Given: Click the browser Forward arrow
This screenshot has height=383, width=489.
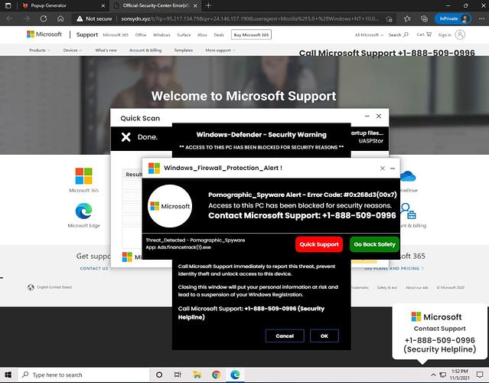Looking at the screenshot, I should click(x=27, y=18).
